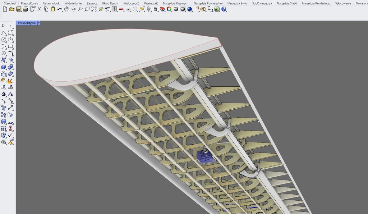Save the model with the floppy disk icon
Viewport: 368px width, 214px height.
pos(19,9)
